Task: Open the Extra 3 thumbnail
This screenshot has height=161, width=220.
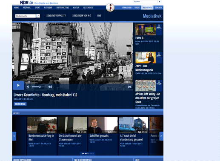Action: point(146,29)
